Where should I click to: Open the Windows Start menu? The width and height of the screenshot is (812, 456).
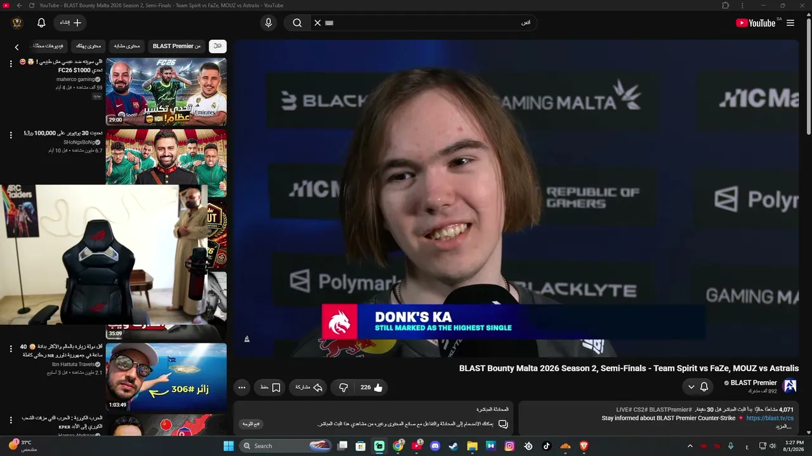tap(228, 446)
